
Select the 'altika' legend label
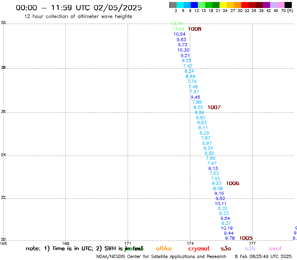(164, 248)
